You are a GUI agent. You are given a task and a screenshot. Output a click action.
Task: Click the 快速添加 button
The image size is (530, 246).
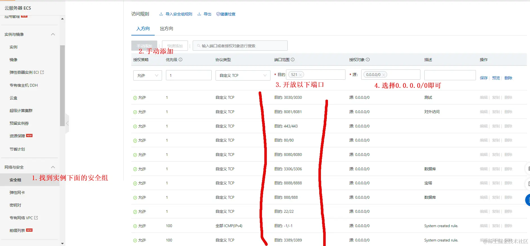point(175,46)
